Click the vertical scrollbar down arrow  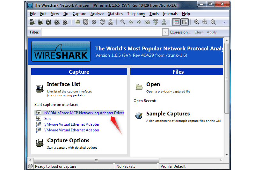pyautogui.click(x=227, y=155)
